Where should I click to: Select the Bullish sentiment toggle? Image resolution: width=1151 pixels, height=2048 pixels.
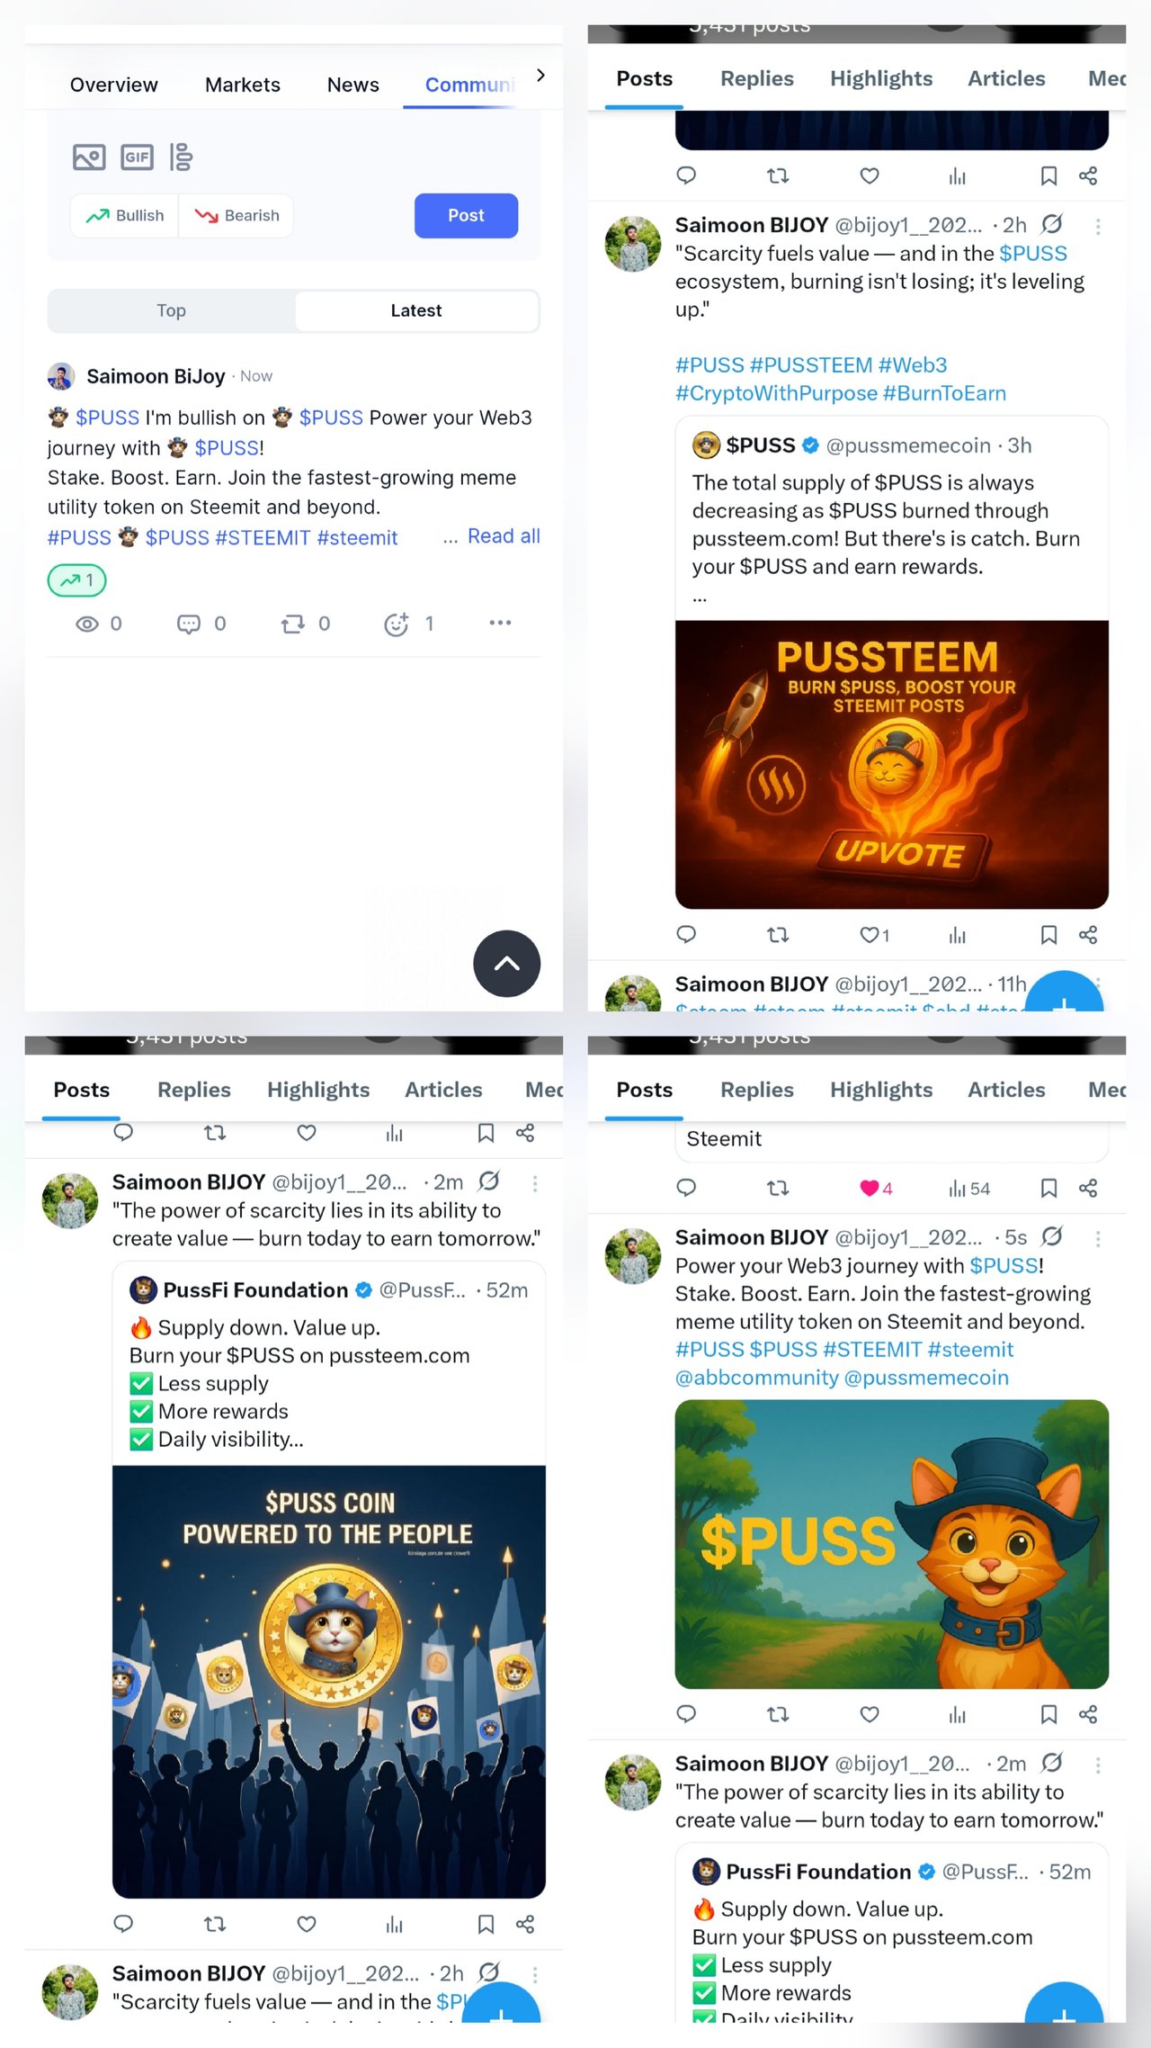(125, 216)
